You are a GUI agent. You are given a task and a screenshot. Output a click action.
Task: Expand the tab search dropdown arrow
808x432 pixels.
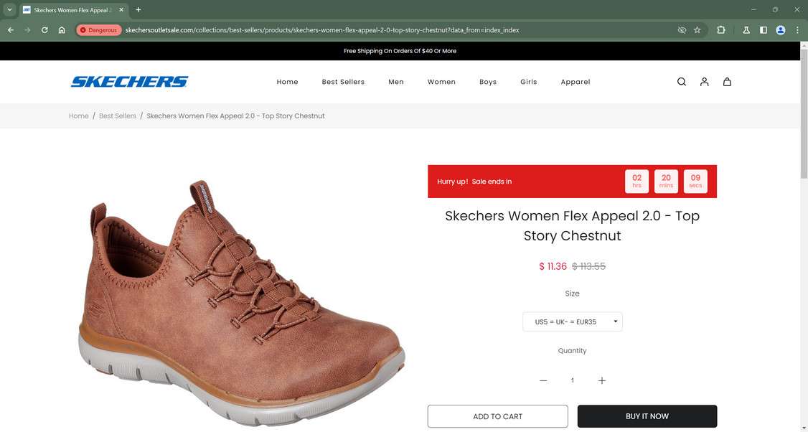click(x=10, y=10)
